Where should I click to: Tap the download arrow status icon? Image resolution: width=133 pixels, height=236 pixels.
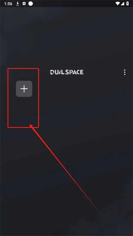click(18, 4)
